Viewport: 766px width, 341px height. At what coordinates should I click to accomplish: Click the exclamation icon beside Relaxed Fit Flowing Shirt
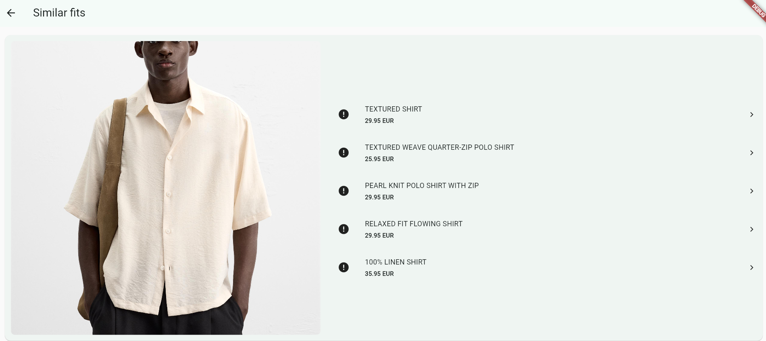[x=343, y=229]
